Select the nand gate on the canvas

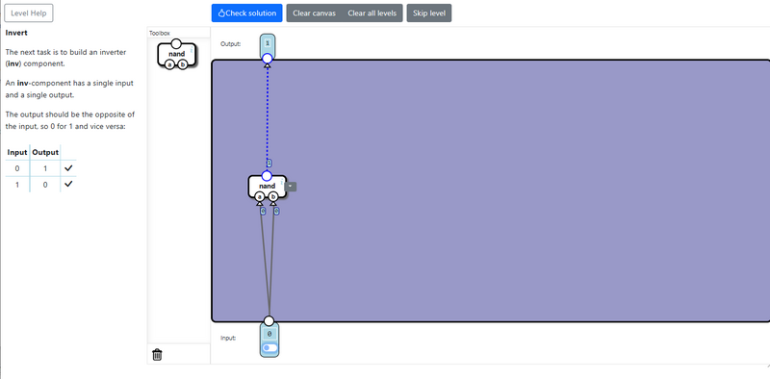click(268, 187)
